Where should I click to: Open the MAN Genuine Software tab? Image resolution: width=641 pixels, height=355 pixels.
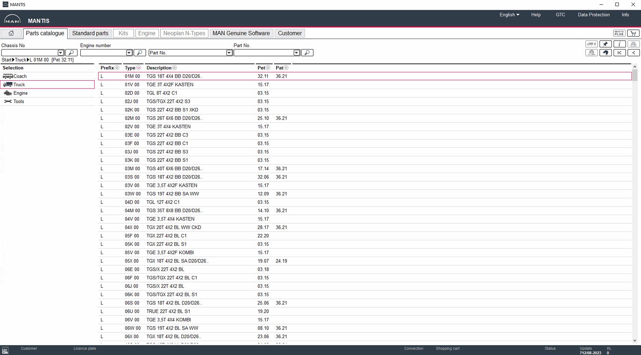pos(241,33)
